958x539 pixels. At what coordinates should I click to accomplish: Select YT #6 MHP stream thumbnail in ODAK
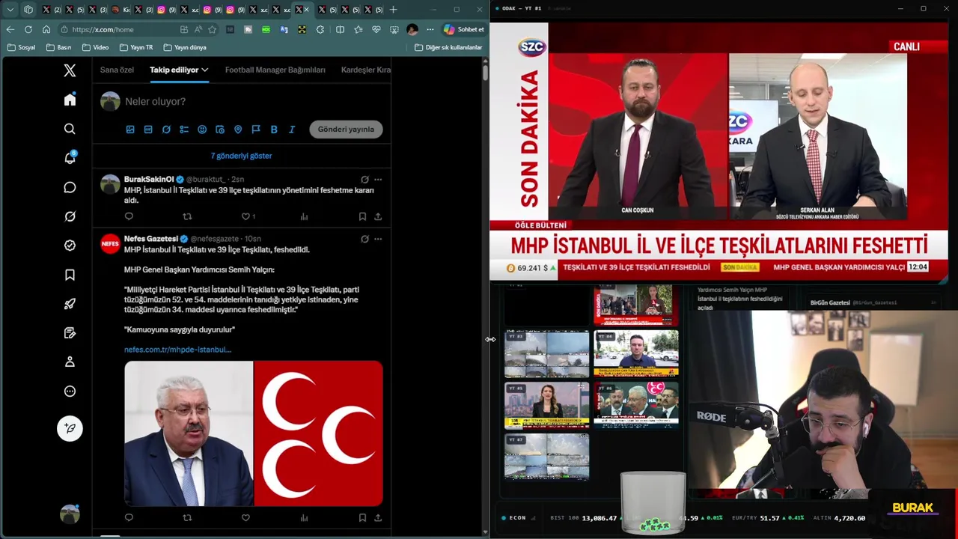636,404
